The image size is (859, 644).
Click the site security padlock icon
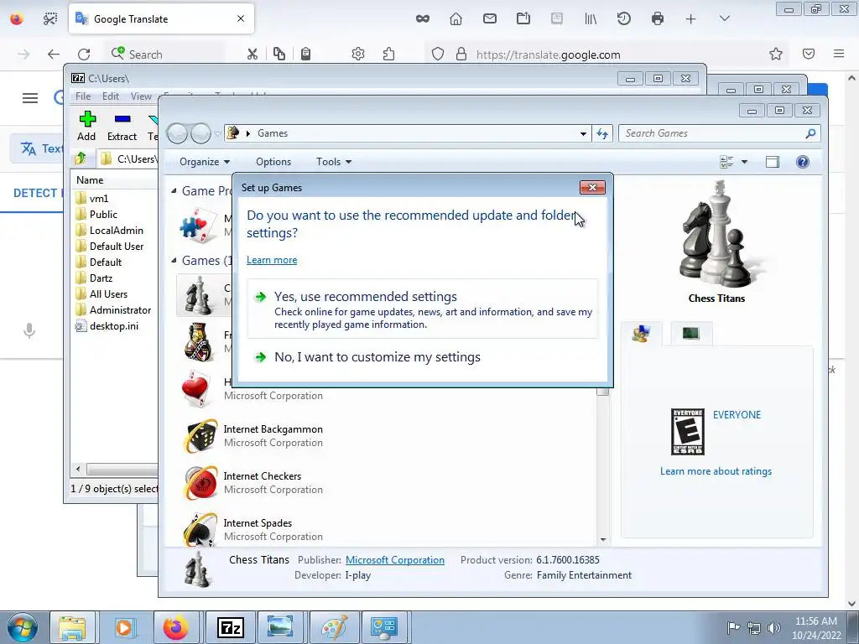pyautogui.click(x=461, y=55)
